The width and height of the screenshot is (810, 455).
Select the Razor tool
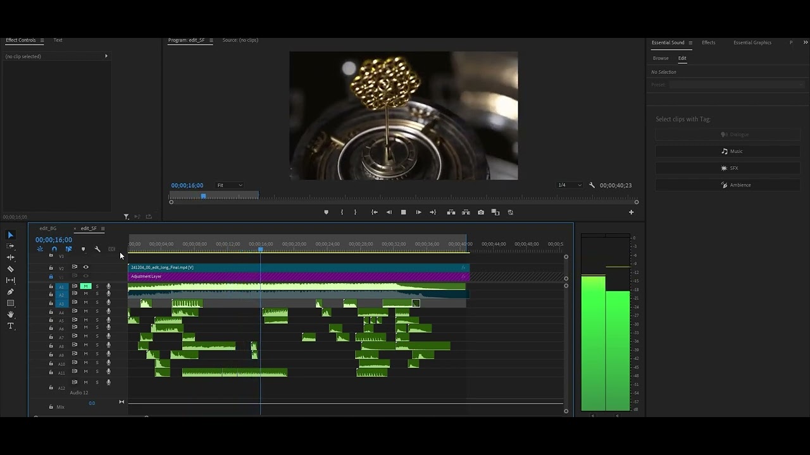10,269
